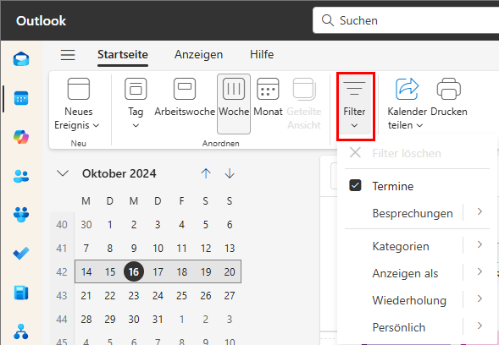This screenshot has width=499, height=345.
Task: Open the Anzeigen tab
Action: (x=198, y=55)
